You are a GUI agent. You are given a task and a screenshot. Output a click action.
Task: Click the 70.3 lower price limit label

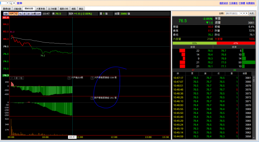click(6, 75)
